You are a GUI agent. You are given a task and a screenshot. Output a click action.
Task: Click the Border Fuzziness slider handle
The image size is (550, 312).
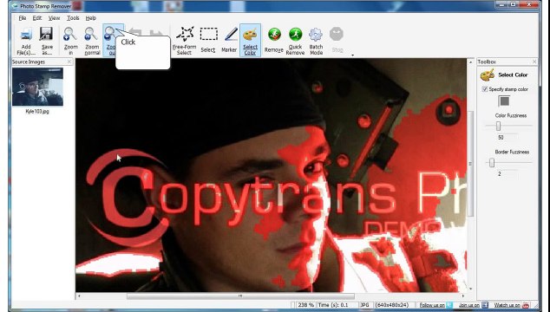(492, 163)
